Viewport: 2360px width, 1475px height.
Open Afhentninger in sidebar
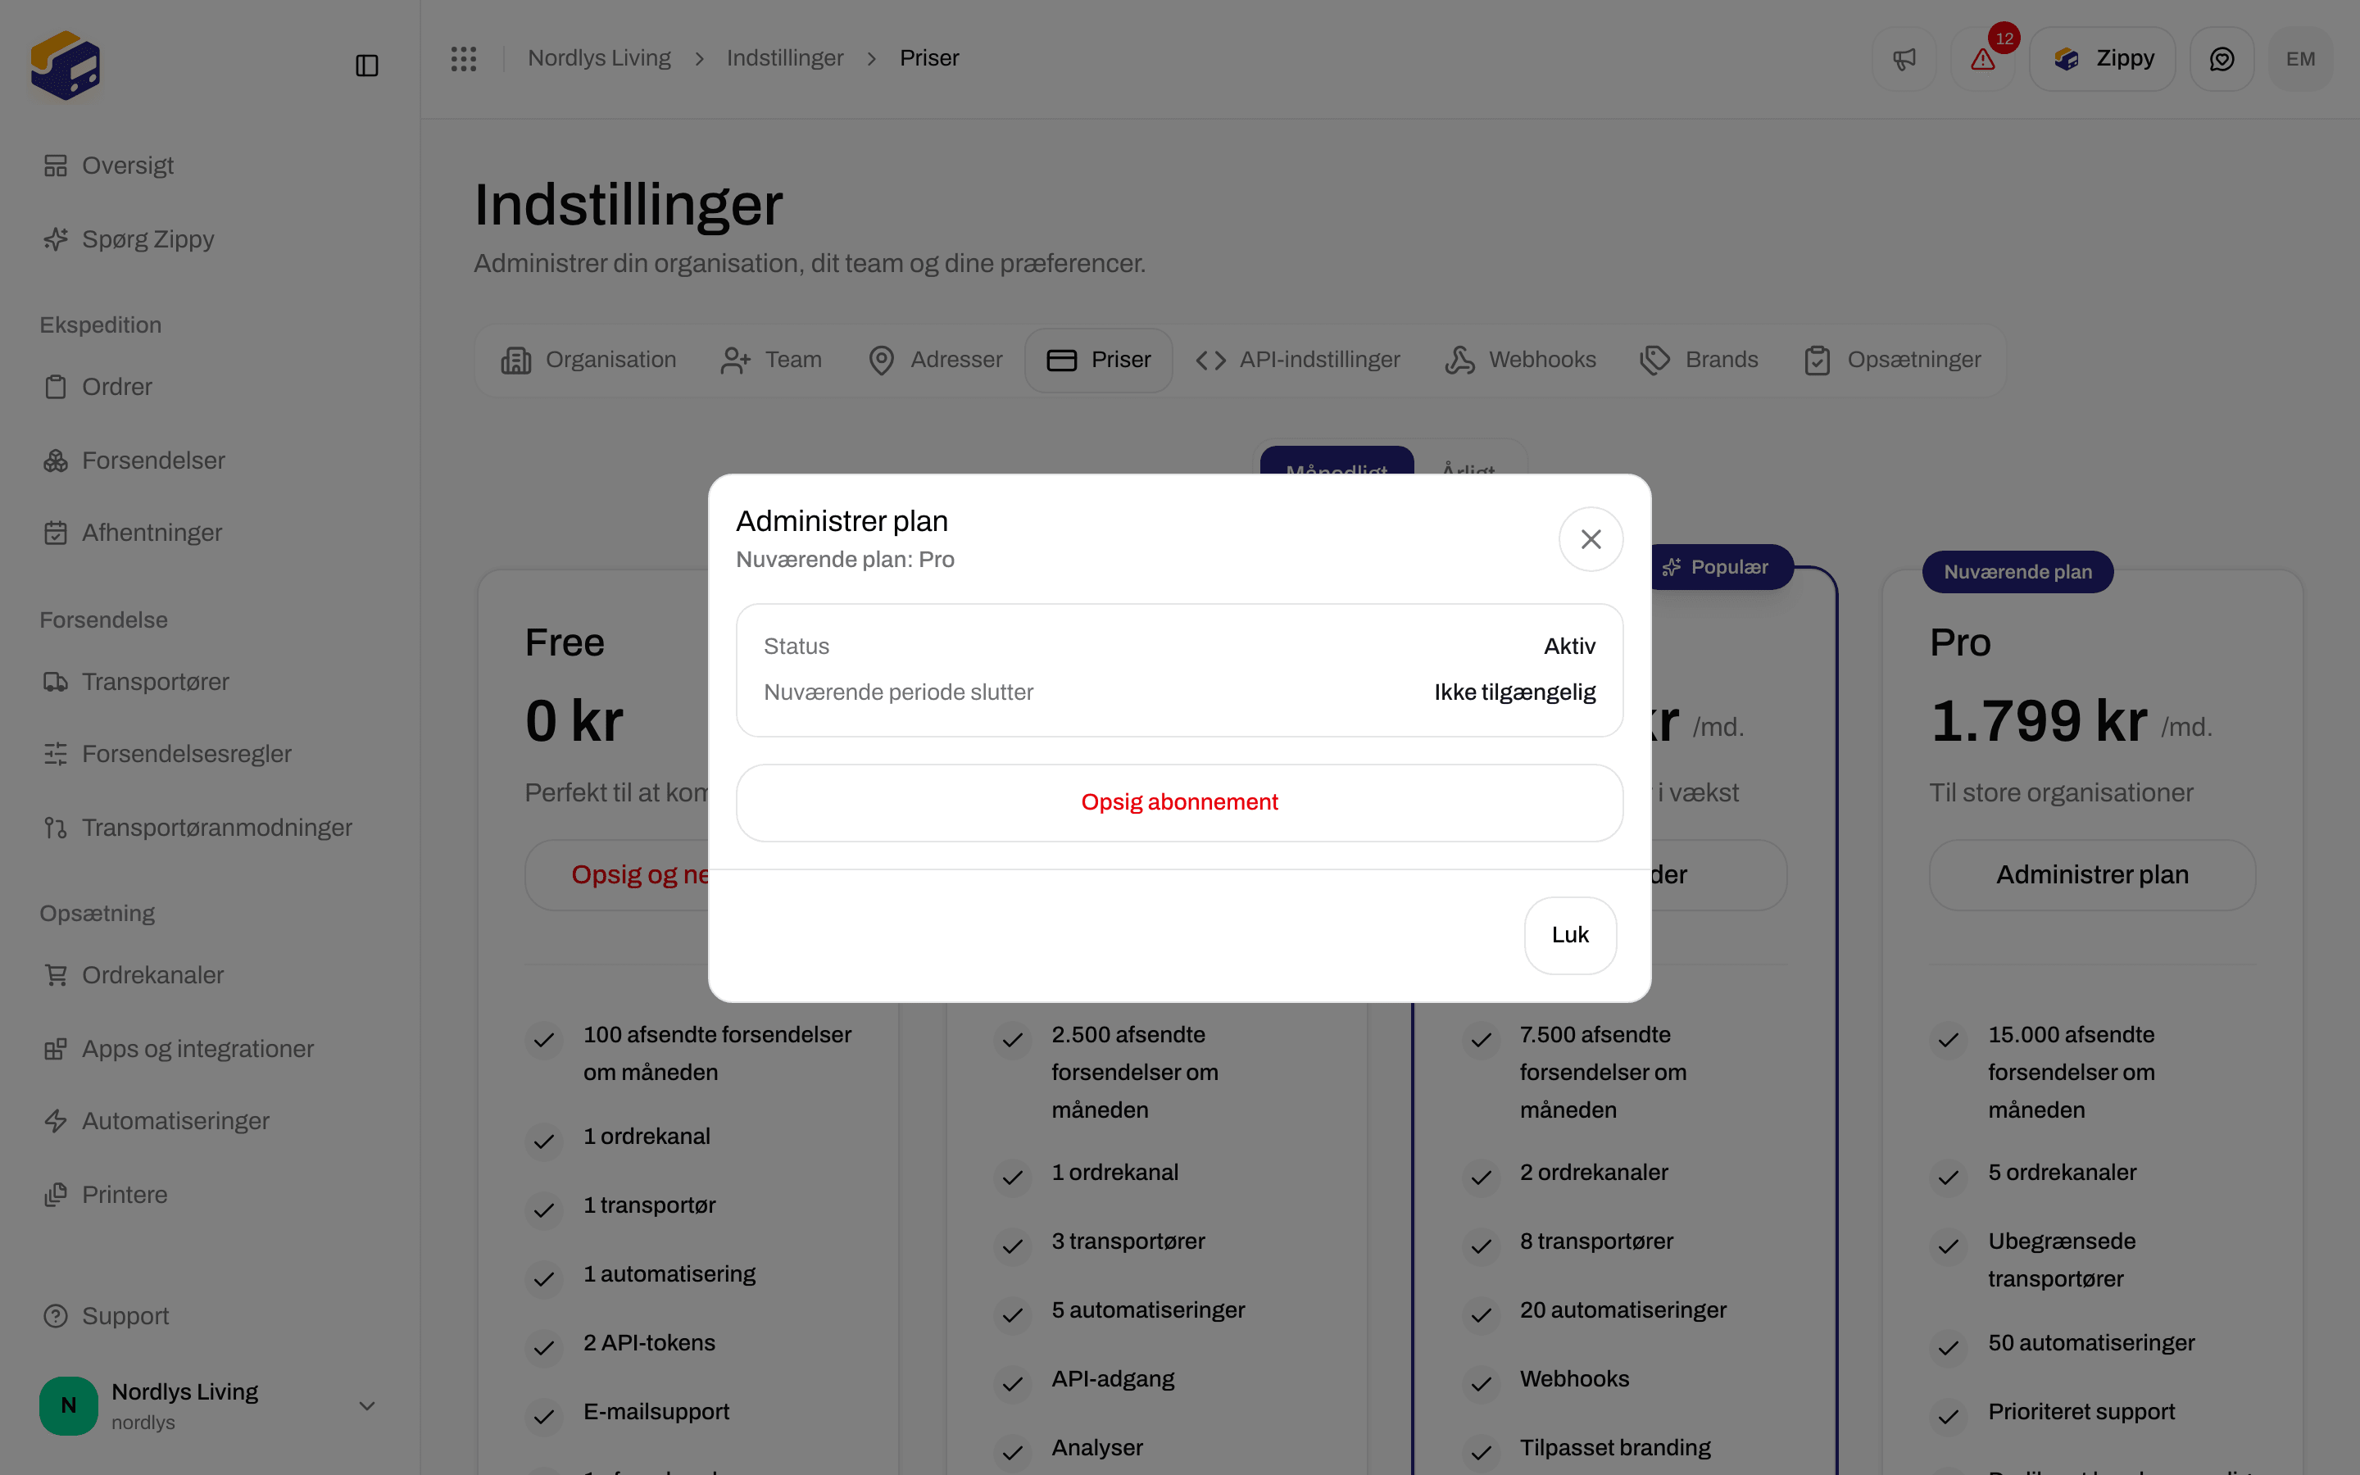coord(209,533)
